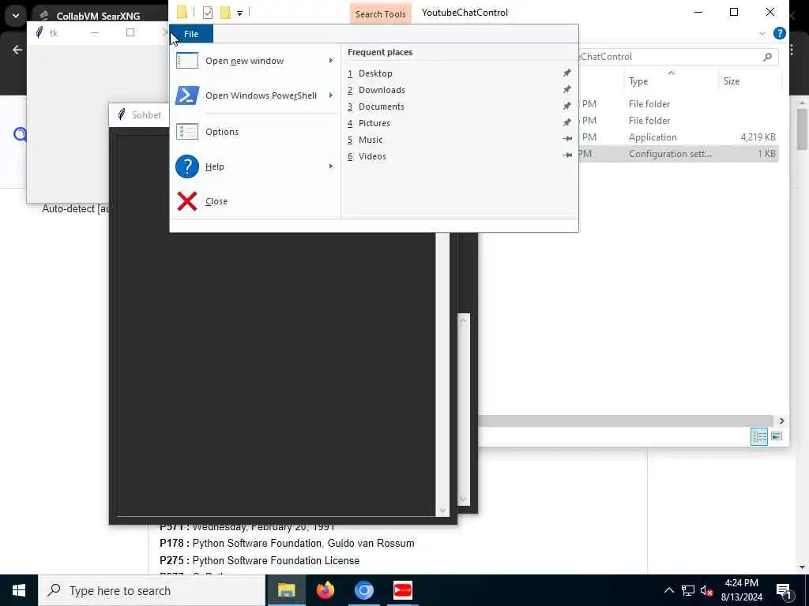
Task: Switch to large icons view
Action: pyautogui.click(x=776, y=437)
